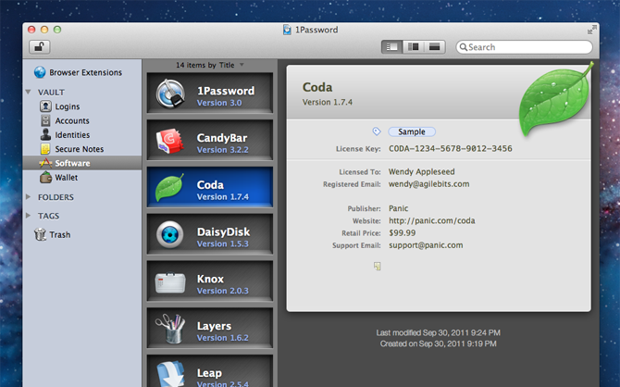Click the unlock padlock toolbar button
Viewport: 620px width, 387px height.
coord(39,47)
